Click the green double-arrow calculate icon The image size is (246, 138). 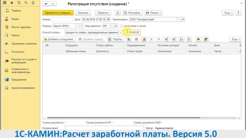tap(198, 39)
